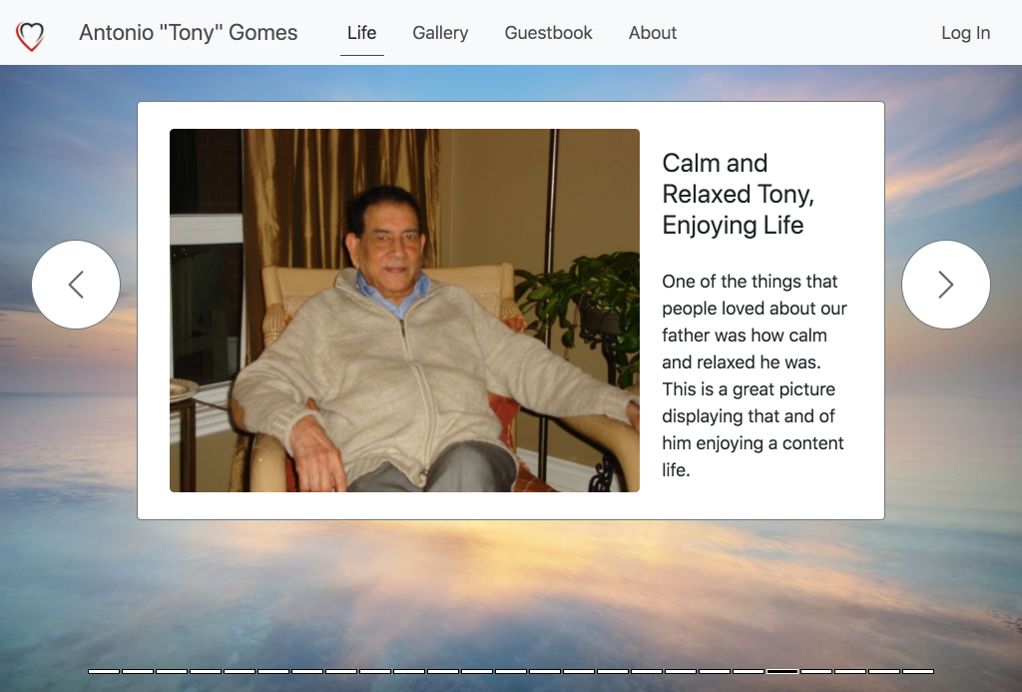Image resolution: width=1022 pixels, height=692 pixels.
Task: Jump to the first slide indicator dash
Action: click(104, 671)
